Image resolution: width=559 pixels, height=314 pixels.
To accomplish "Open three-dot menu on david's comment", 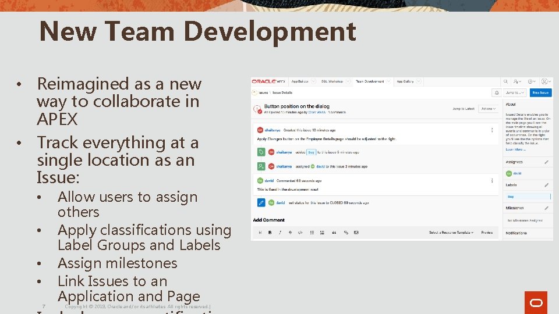I will [x=492, y=181].
